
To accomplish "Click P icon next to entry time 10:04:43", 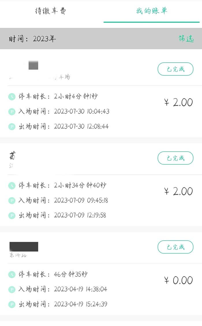I will click(x=12, y=112).
